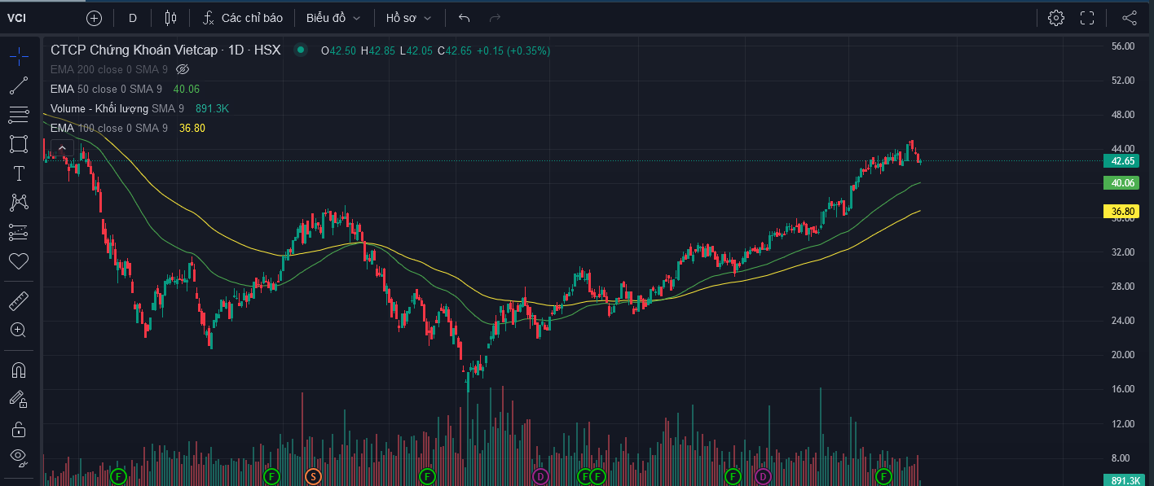The image size is (1154, 486).
Task: Click the orange S event marker
Action: click(x=312, y=475)
